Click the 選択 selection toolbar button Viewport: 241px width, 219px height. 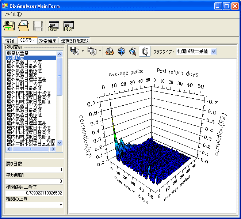pos(68,26)
